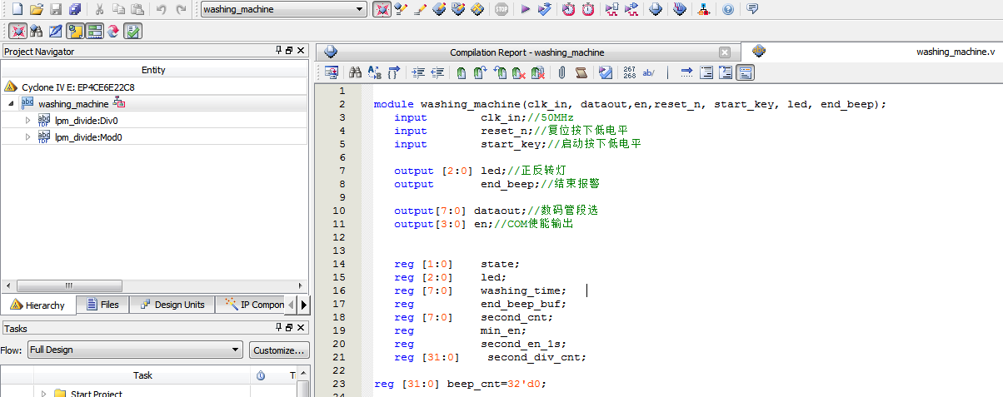The image size is (1003, 397).
Task: Click the New File icon
Action: [x=17, y=10]
